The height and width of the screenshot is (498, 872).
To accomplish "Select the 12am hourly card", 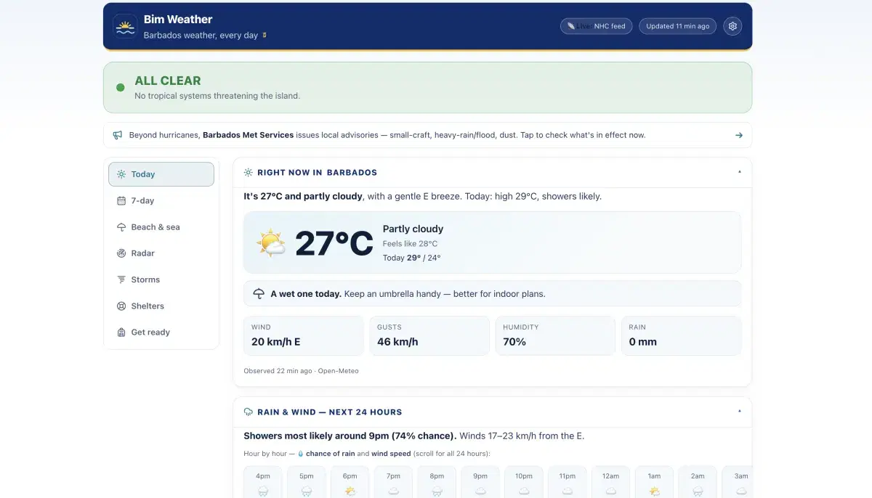I will click(x=611, y=482).
